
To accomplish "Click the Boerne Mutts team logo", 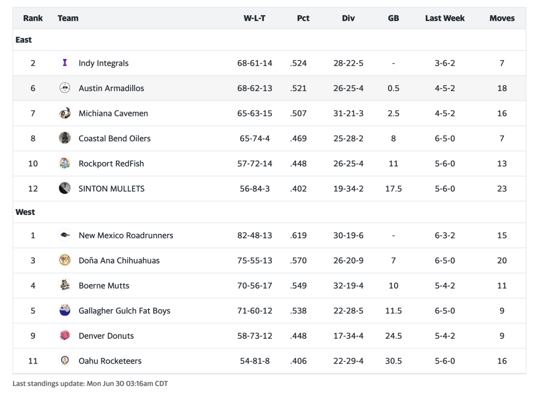I will pyautogui.click(x=65, y=286).
